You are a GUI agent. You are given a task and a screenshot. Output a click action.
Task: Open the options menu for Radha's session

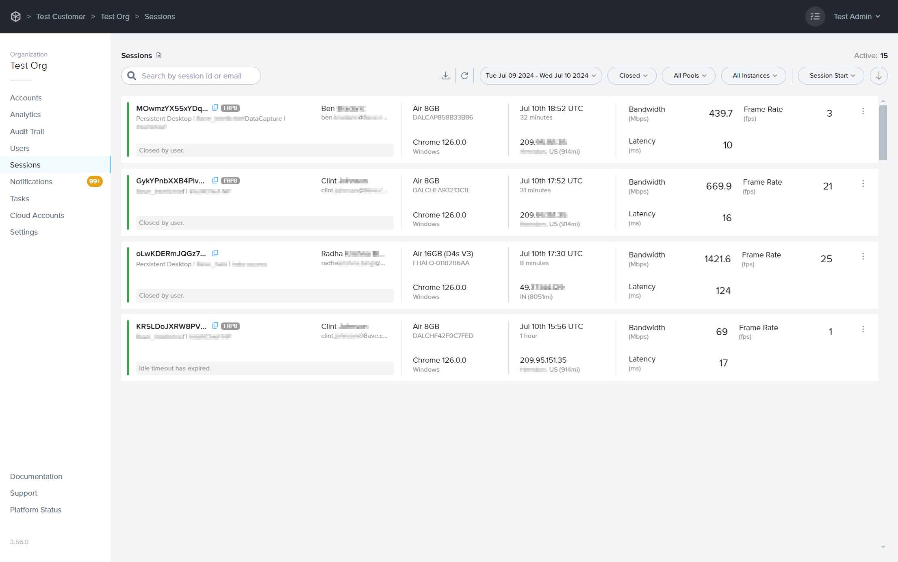coord(863,256)
